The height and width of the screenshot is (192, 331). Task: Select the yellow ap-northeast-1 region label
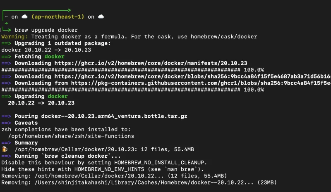tap(58, 17)
